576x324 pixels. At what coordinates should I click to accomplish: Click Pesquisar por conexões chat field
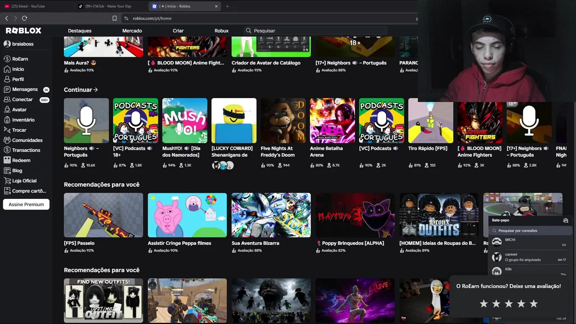click(x=530, y=230)
